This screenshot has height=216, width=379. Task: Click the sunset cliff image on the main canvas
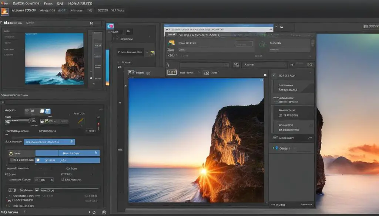point(196,140)
